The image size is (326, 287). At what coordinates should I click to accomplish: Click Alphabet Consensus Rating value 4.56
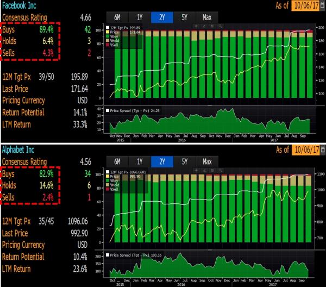tap(85, 162)
